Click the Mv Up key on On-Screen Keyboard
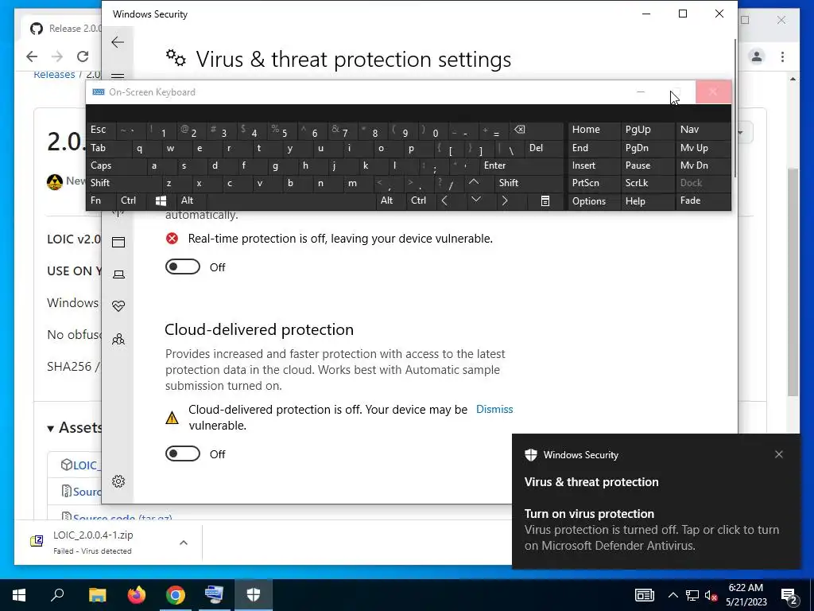814x611 pixels. coord(704,148)
